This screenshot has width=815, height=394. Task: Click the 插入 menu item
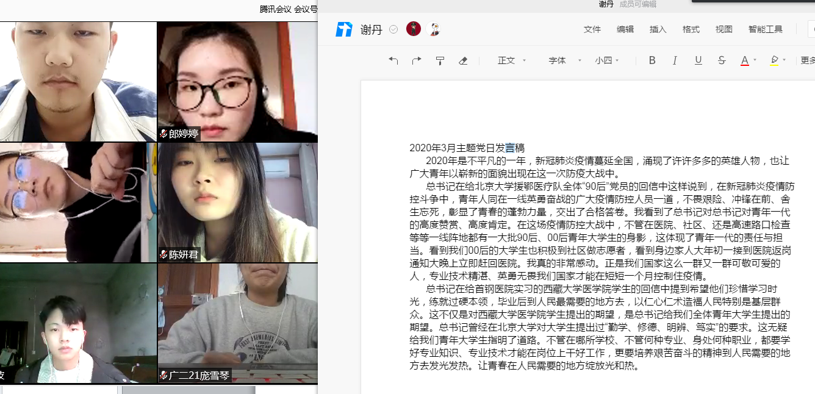click(658, 29)
